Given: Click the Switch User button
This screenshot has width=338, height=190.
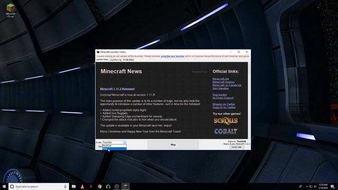Looking at the screenshot, I should click(237, 147).
